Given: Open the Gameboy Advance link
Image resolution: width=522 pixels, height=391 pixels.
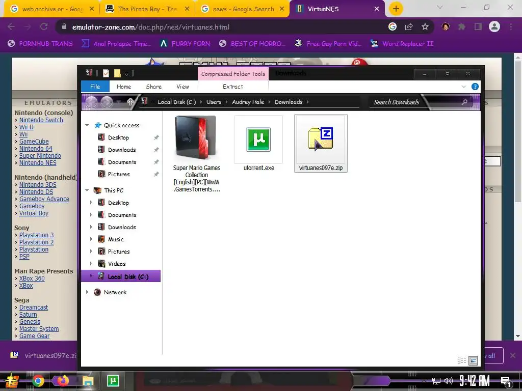Looking at the screenshot, I should coord(44,199).
